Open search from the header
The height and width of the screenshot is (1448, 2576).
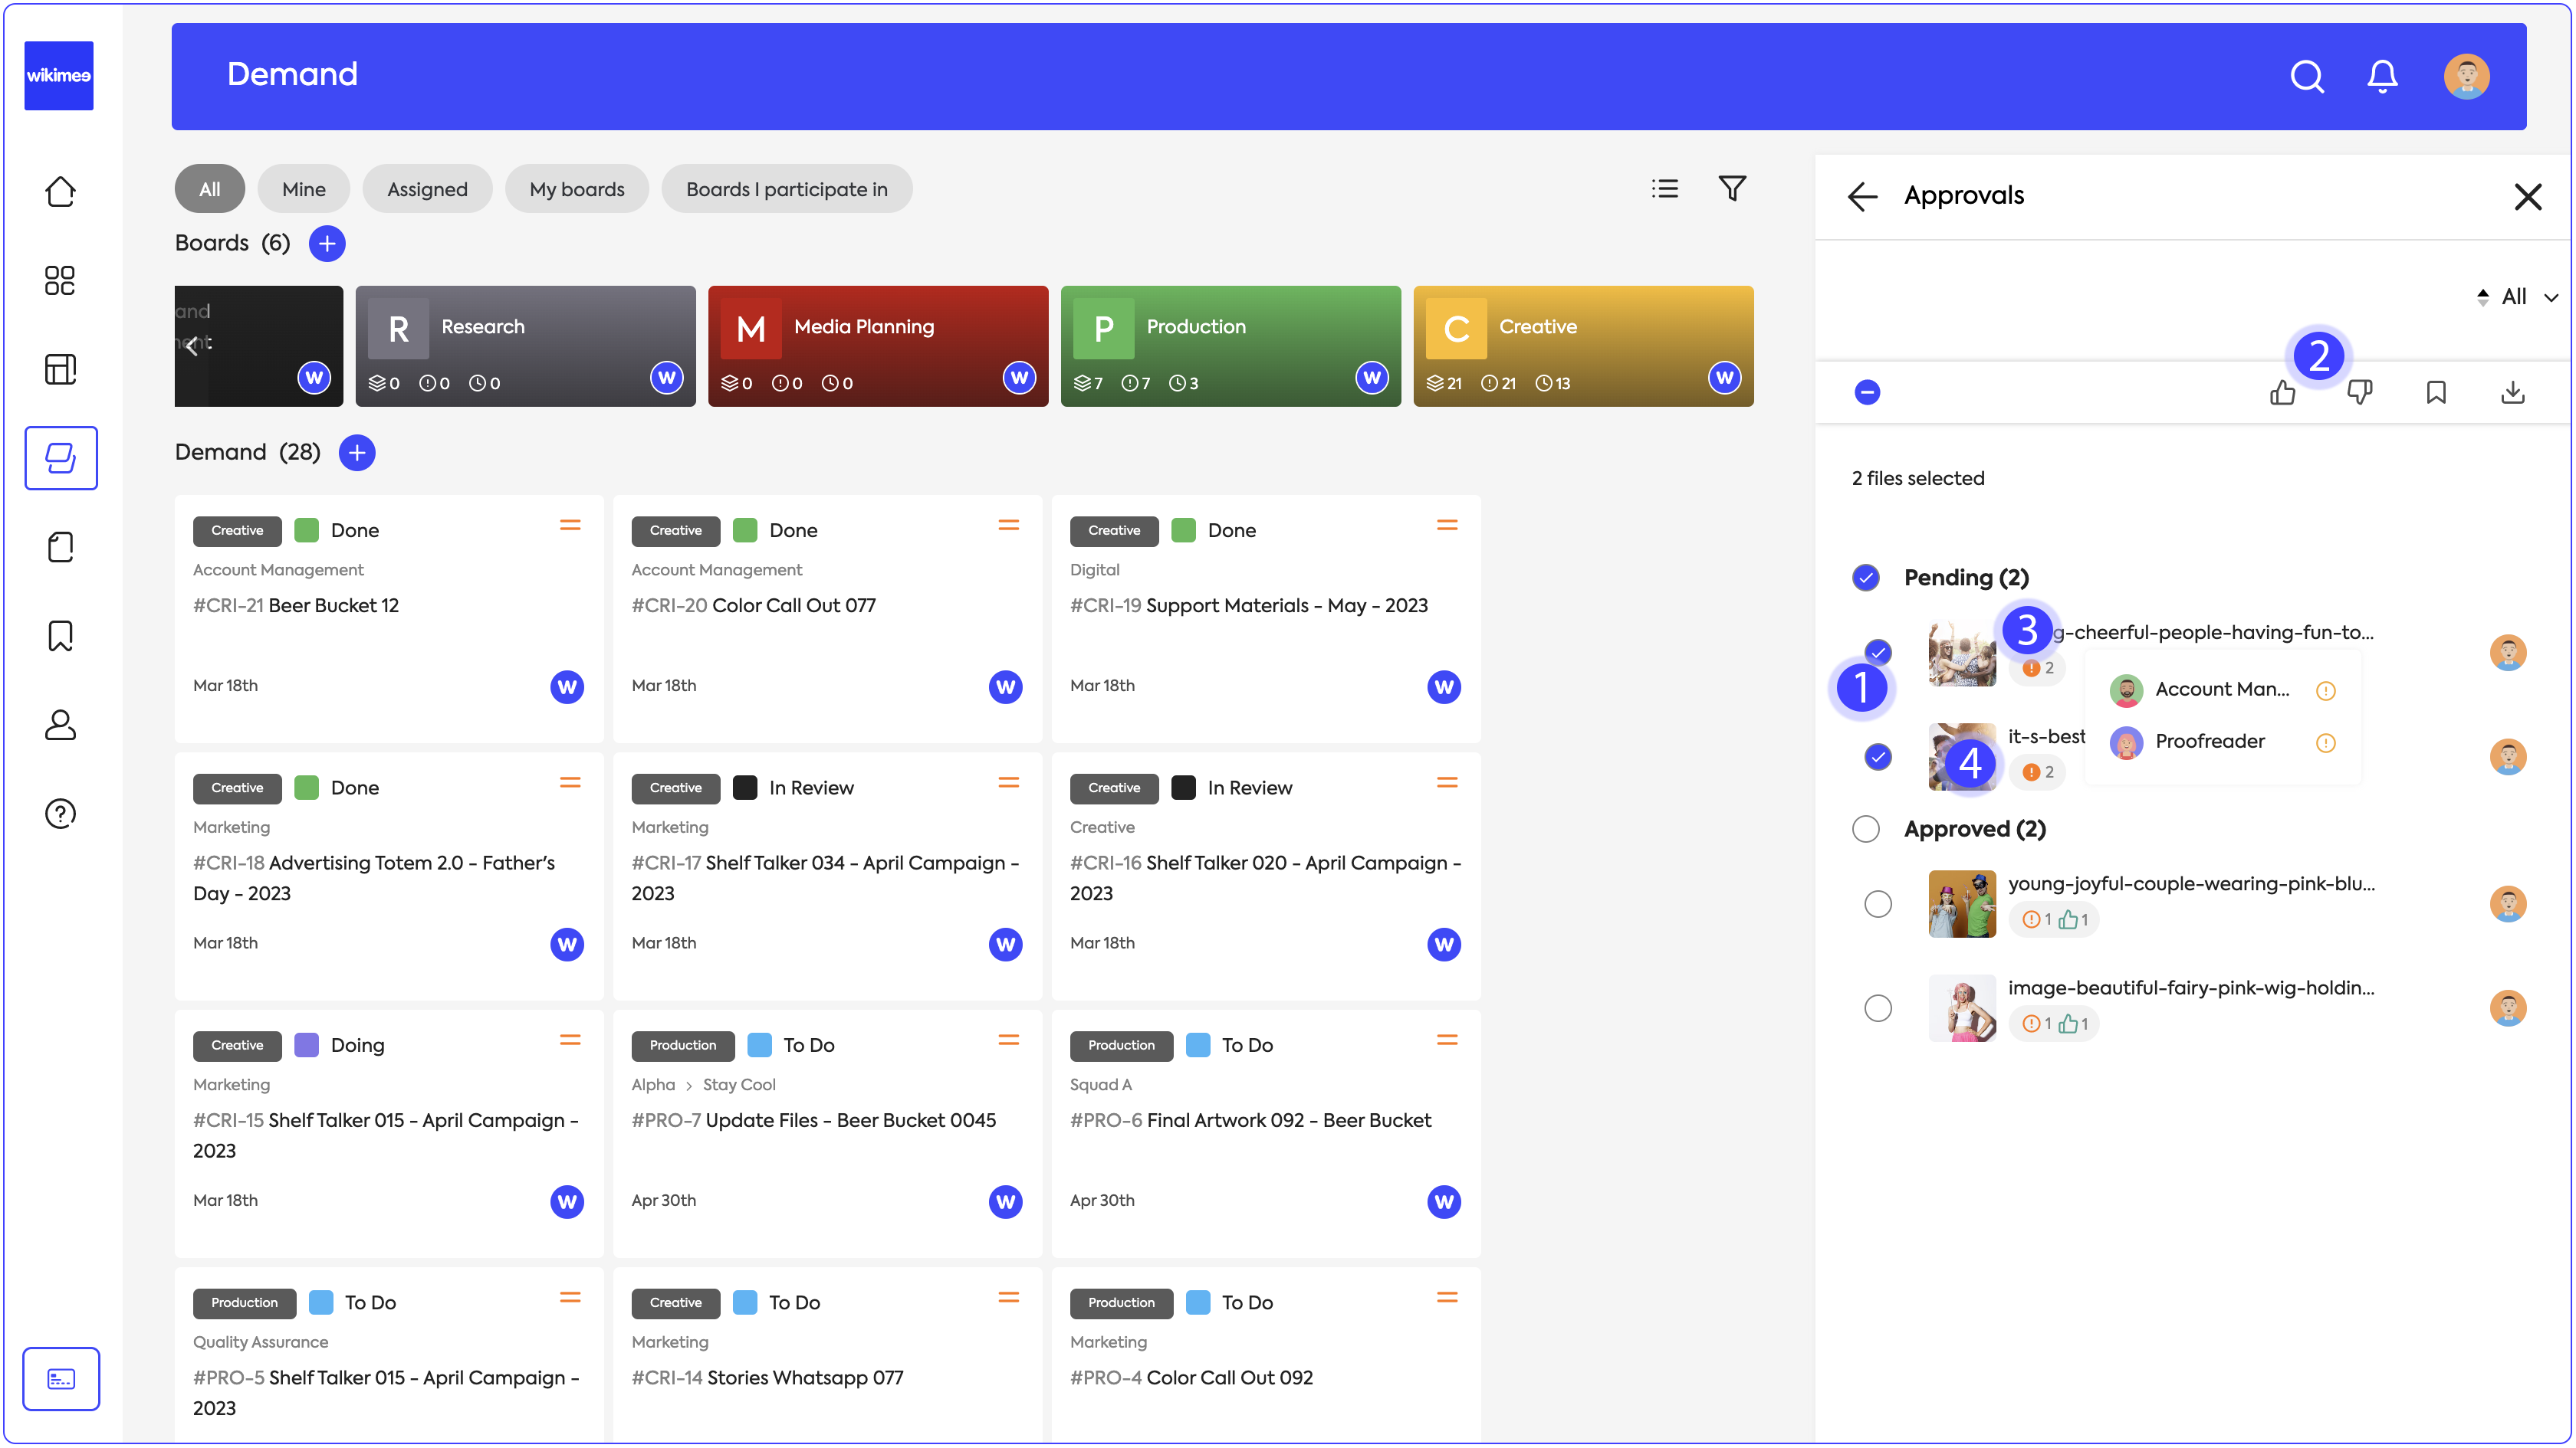coord(2306,76)
